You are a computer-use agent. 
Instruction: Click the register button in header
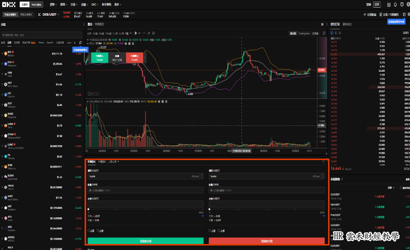(x=377, y=4)
